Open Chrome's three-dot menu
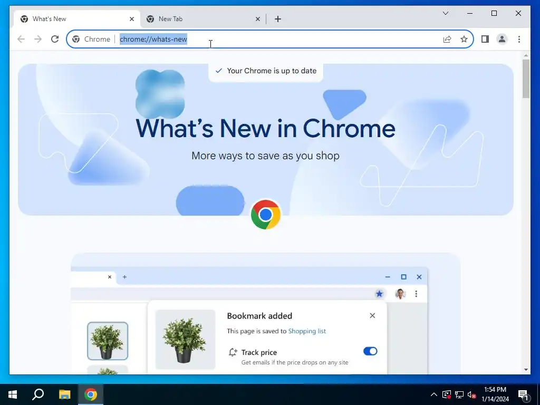Viewport: 540px width, 405px height. click(x=519, y=39)
